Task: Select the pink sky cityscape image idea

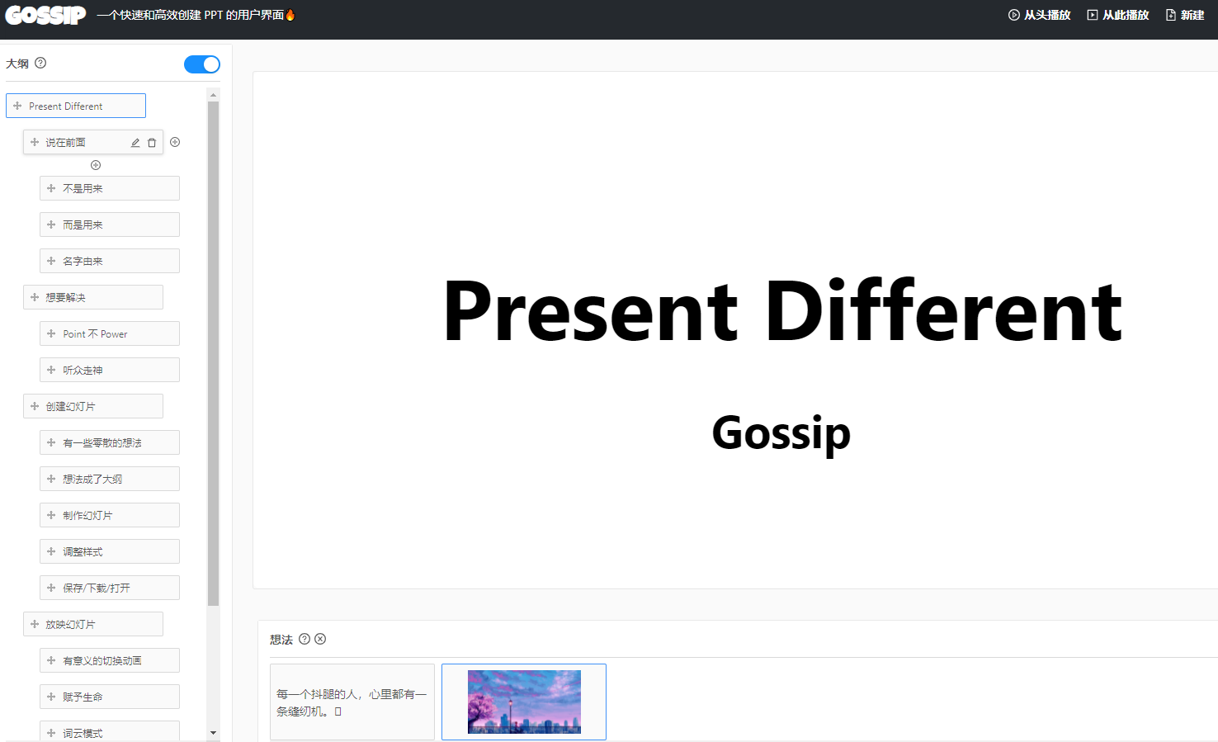Action: (x=524, y=702)
